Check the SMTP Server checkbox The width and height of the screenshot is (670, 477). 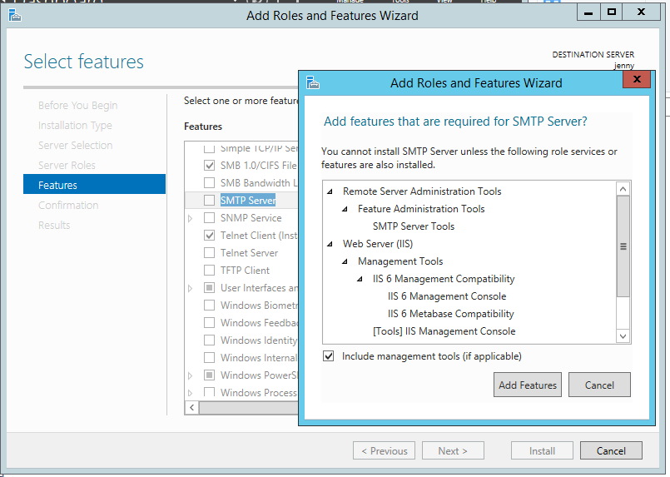click(209, 200)
